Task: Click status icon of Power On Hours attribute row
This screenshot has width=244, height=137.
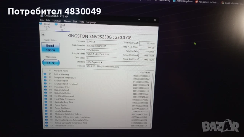Action: pos(46,108)
